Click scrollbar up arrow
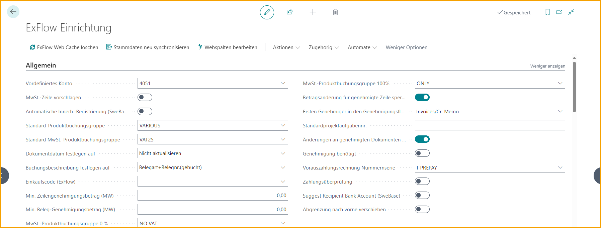 (x=574, y=58)
